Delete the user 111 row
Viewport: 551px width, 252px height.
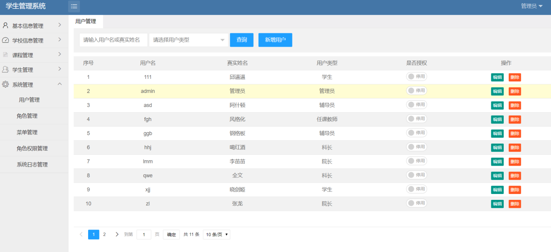515,77
